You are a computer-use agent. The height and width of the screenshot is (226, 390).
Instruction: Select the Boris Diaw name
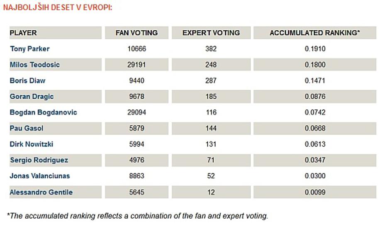click(x=27, y=80)
